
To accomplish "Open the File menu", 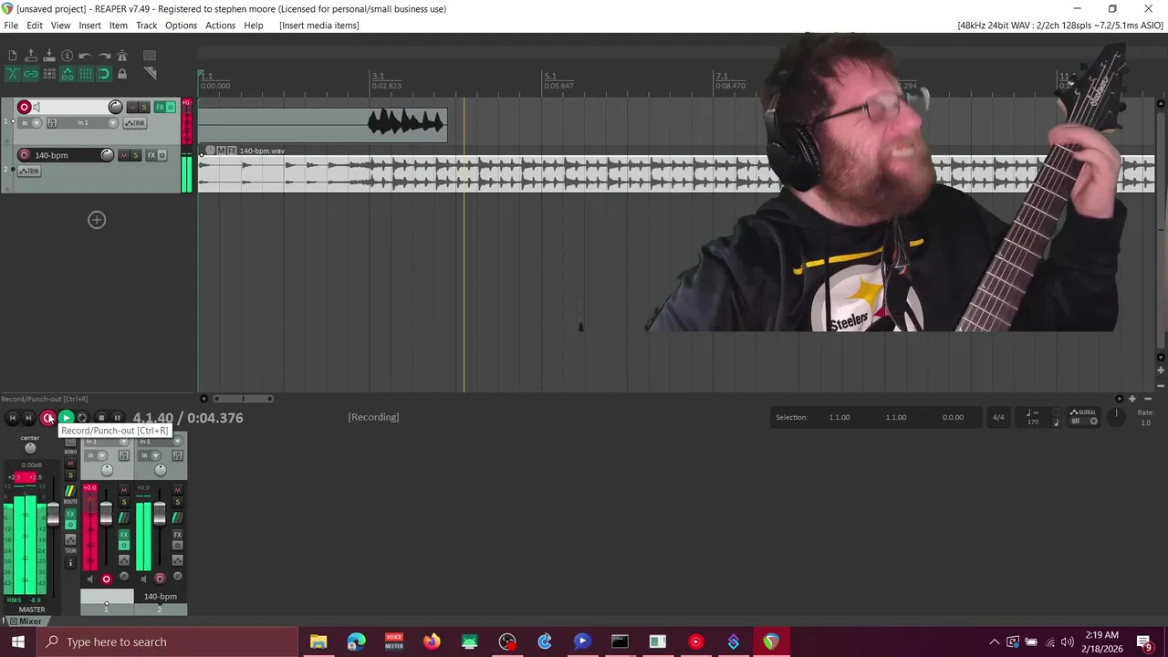I will [11, 26].
